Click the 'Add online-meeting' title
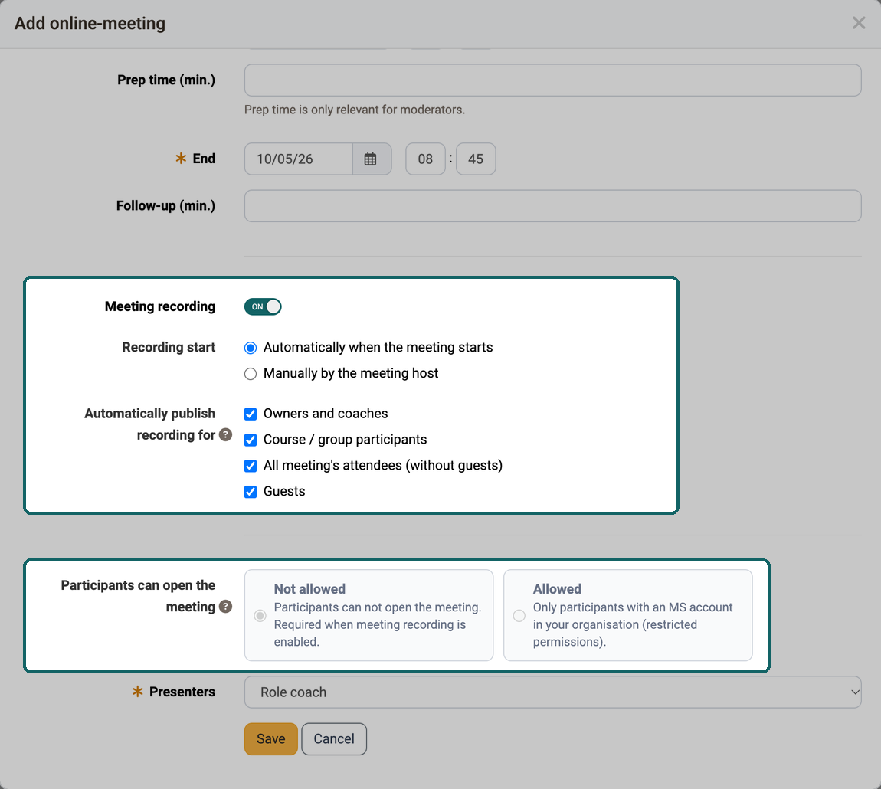Viewport: 881px width, 789px height. point(90,24)
